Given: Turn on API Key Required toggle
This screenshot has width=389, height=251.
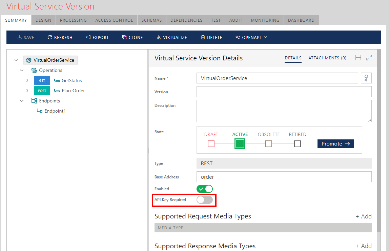Looking at the screenshot, I should click(205, 200).
